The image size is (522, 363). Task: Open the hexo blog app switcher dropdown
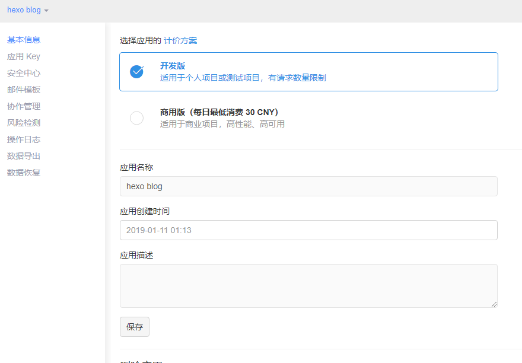click(x=28, y=10)
